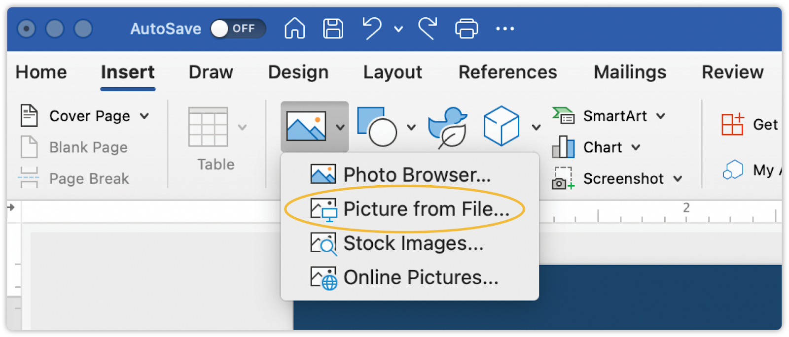The image size is (789, 337).
Task: Choose Photo Browser from the menu
Action: (409, 174)
